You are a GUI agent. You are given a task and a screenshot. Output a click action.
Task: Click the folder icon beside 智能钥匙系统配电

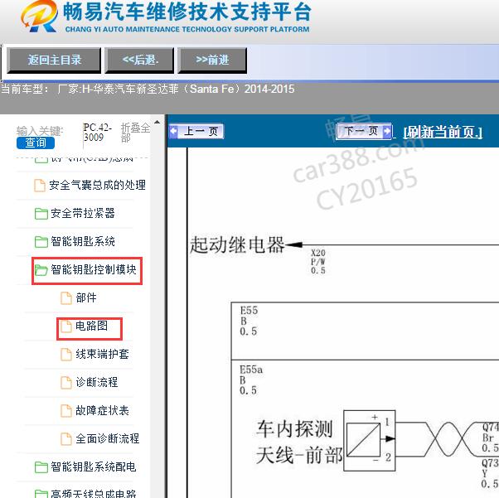[41, 467]
